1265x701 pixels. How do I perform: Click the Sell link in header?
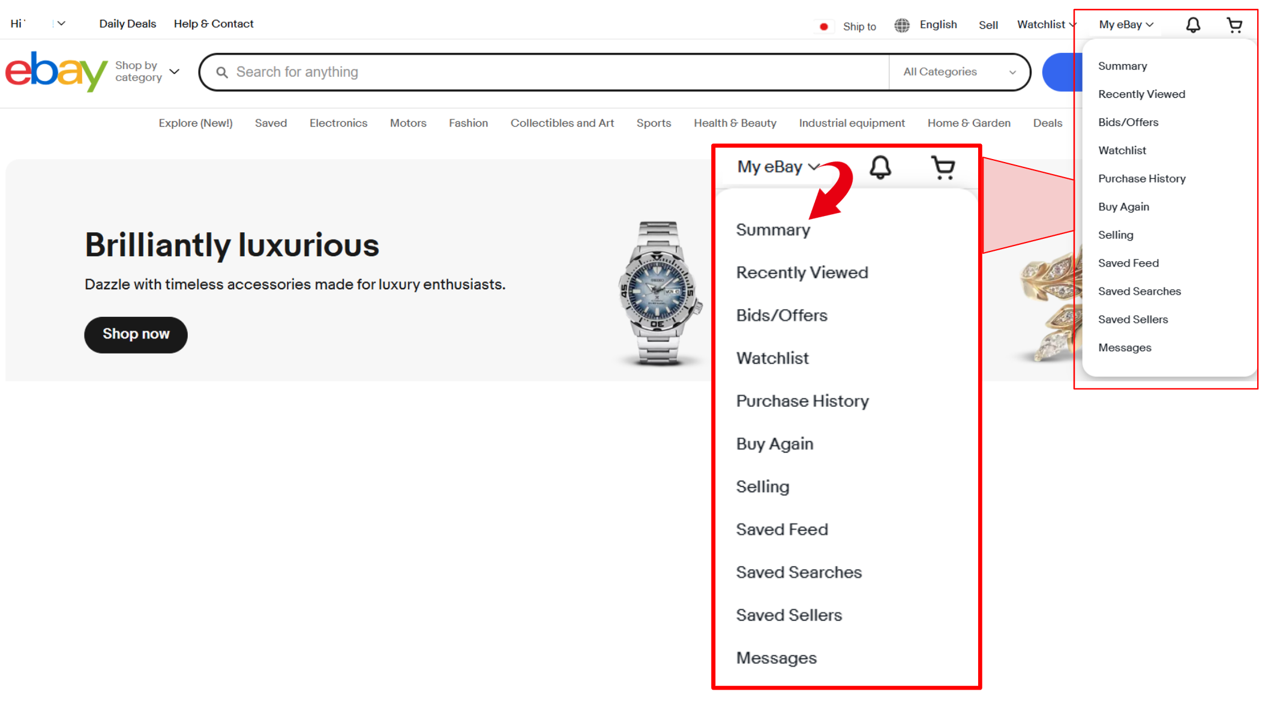988,25
